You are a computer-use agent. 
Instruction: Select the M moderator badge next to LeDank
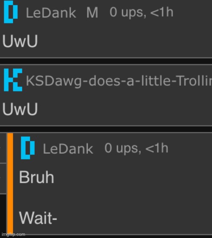click(92, 13)
